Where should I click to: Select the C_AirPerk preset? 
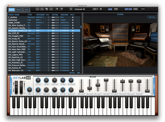pos(44,17)
